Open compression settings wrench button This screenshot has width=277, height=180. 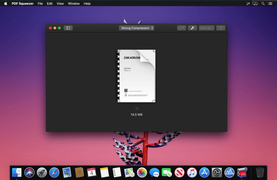192,28
